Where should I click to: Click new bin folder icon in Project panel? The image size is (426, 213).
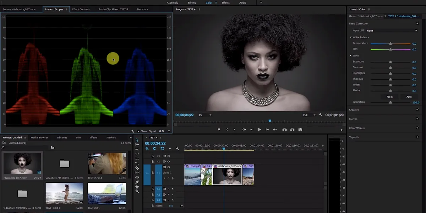53,147
